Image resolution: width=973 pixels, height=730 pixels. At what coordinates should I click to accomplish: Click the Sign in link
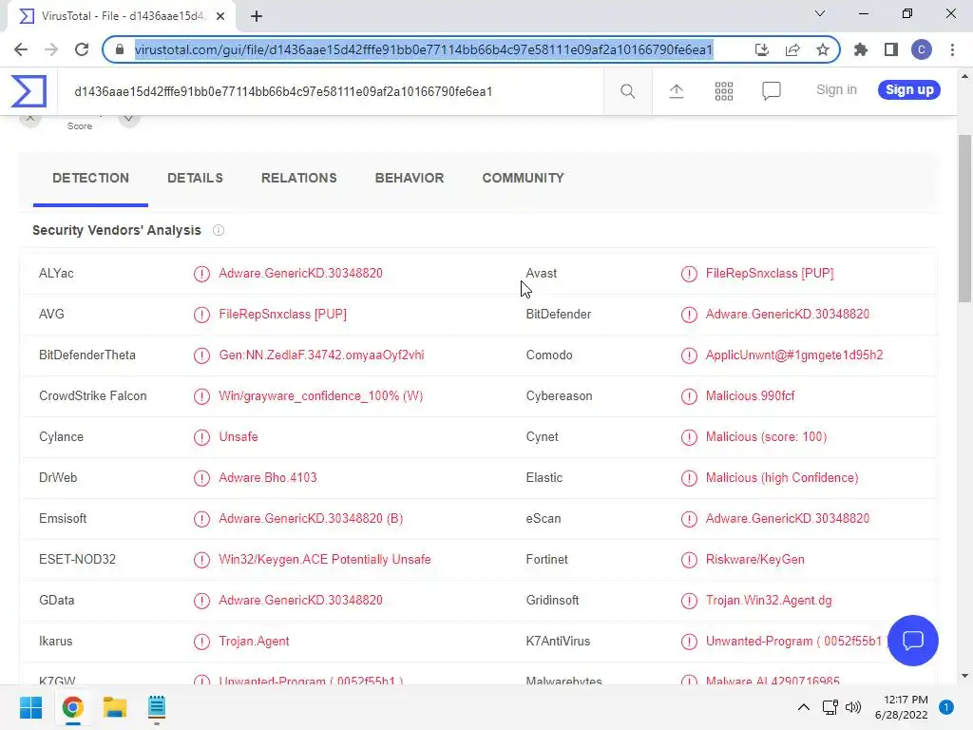click(x=836, y=90)
